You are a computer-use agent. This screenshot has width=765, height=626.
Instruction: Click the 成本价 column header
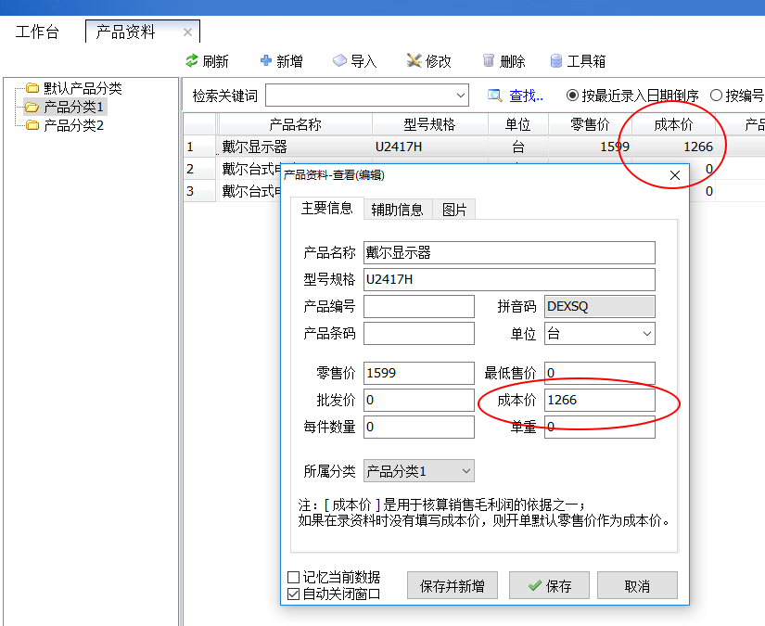click(x=673, y=124)
